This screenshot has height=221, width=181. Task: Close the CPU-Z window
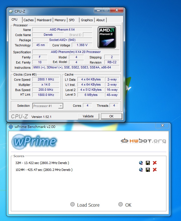[x=117, y=10]
